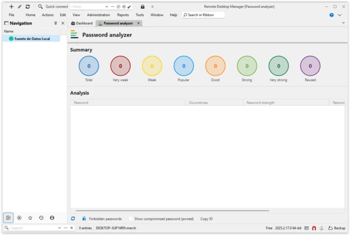Click the ellipsis button in navigation search box
Image resolution: width=350 pixels, height=235 pixels.
(65, 228)
